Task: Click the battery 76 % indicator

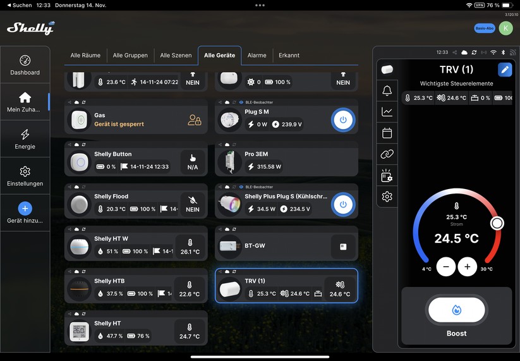Action: tap(500, 5)
